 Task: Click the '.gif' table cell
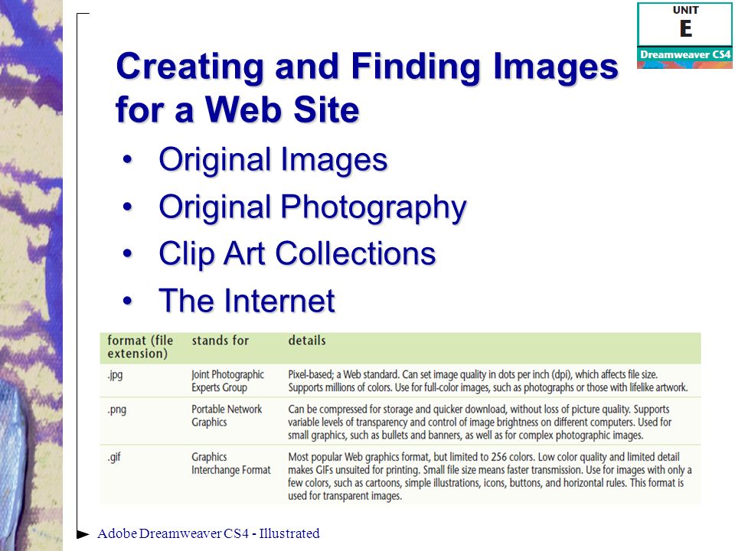[x=114, y=458]
